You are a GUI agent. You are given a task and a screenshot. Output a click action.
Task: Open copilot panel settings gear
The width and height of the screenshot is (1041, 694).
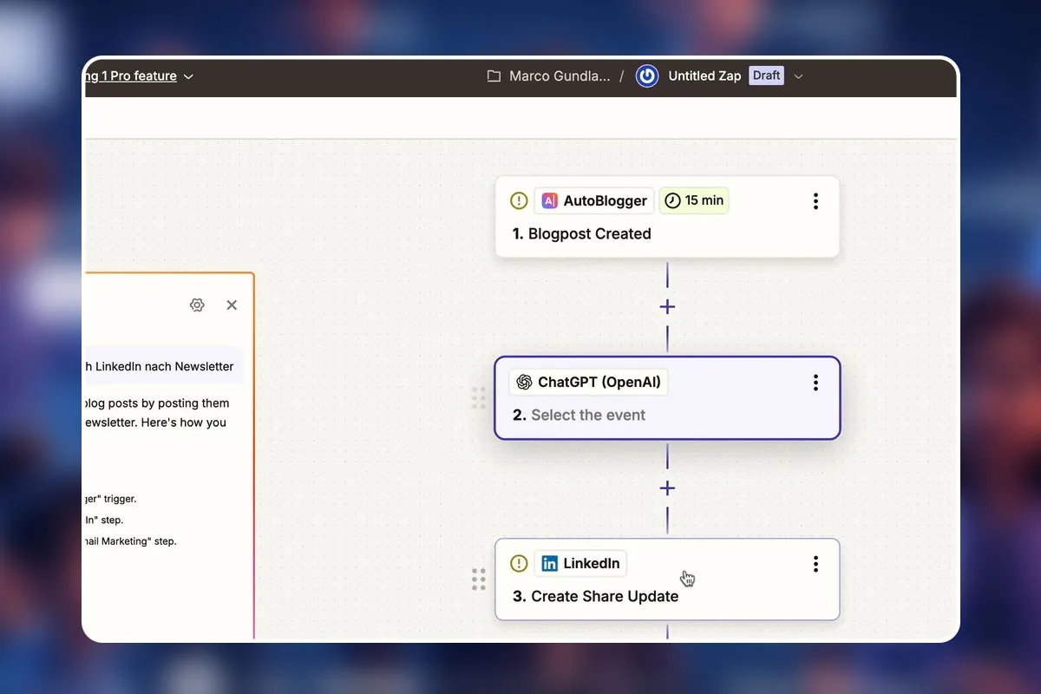coord(197,304)
